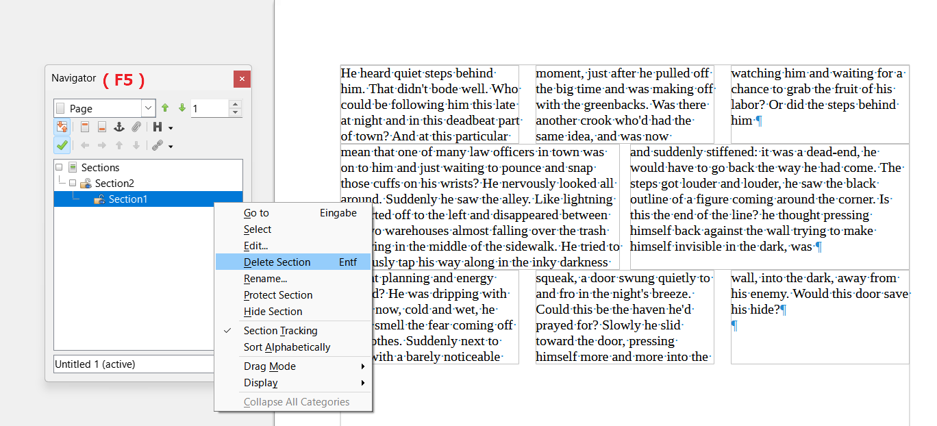937x426 pixels.
Task: Click the page number up stepper arrow
Action: tap(235, 104)
